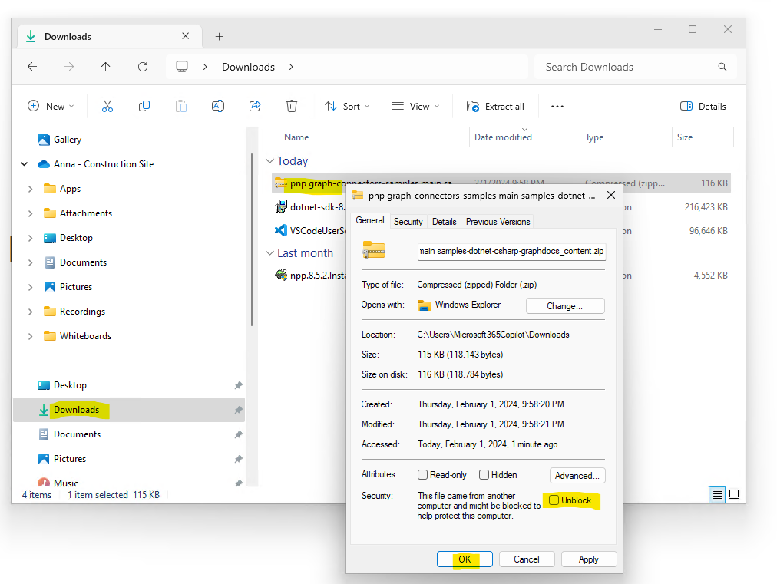This screenshot has width=777, height=584.
Task: Open the See more ellipsis menu
Action: [x=557, y=107]
